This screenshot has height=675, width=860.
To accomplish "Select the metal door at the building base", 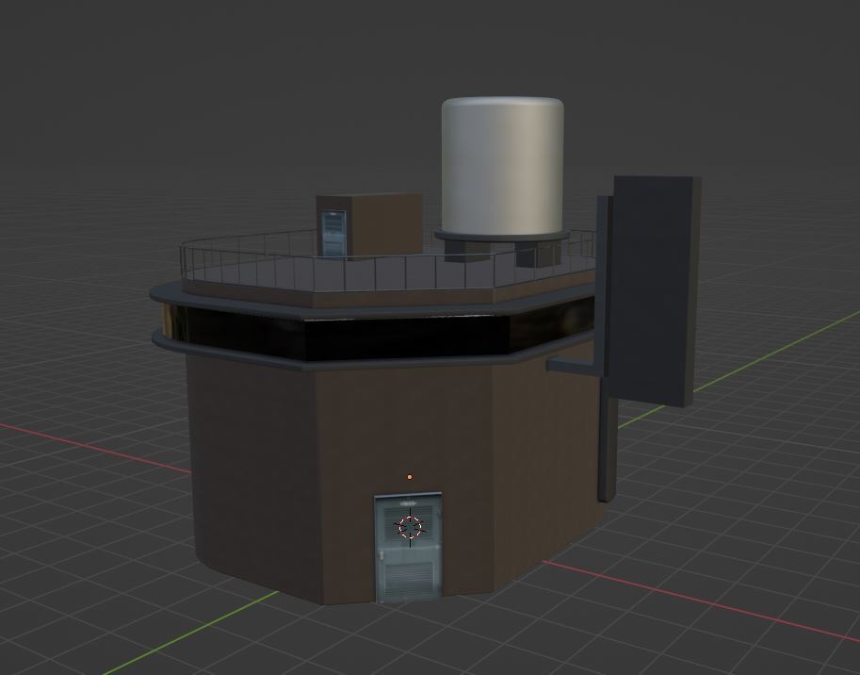I will tap(409, 548).
